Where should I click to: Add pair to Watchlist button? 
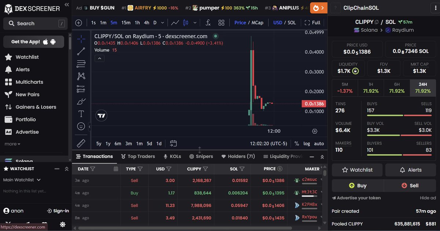tap(357, 170)
